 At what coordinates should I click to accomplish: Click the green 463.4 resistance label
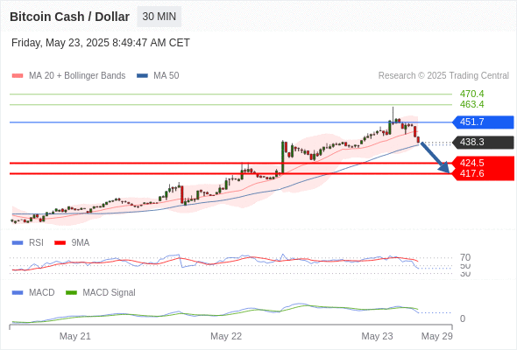(471, 104)
